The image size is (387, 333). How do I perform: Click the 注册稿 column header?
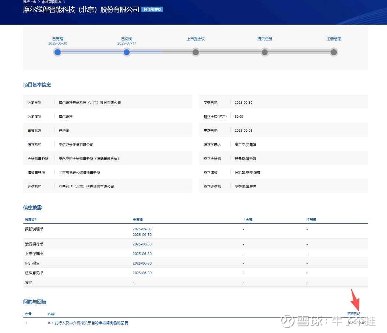coord(311,220)
